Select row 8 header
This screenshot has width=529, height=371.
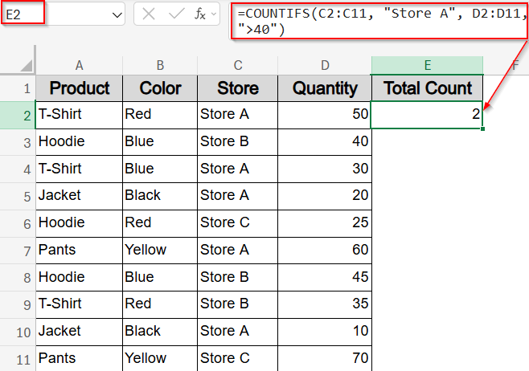18,278
